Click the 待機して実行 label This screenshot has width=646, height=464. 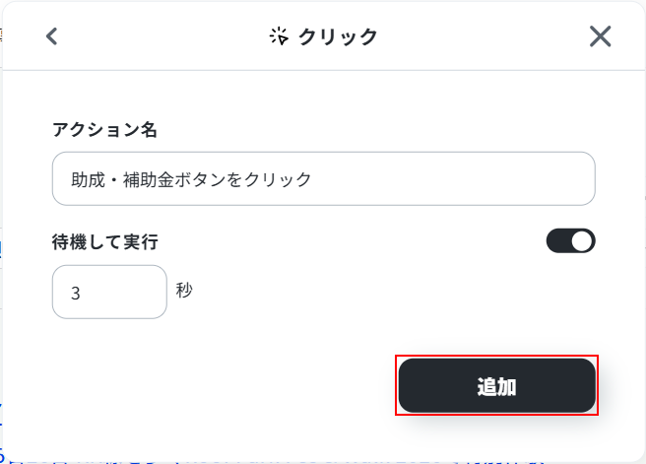[104, 240]
